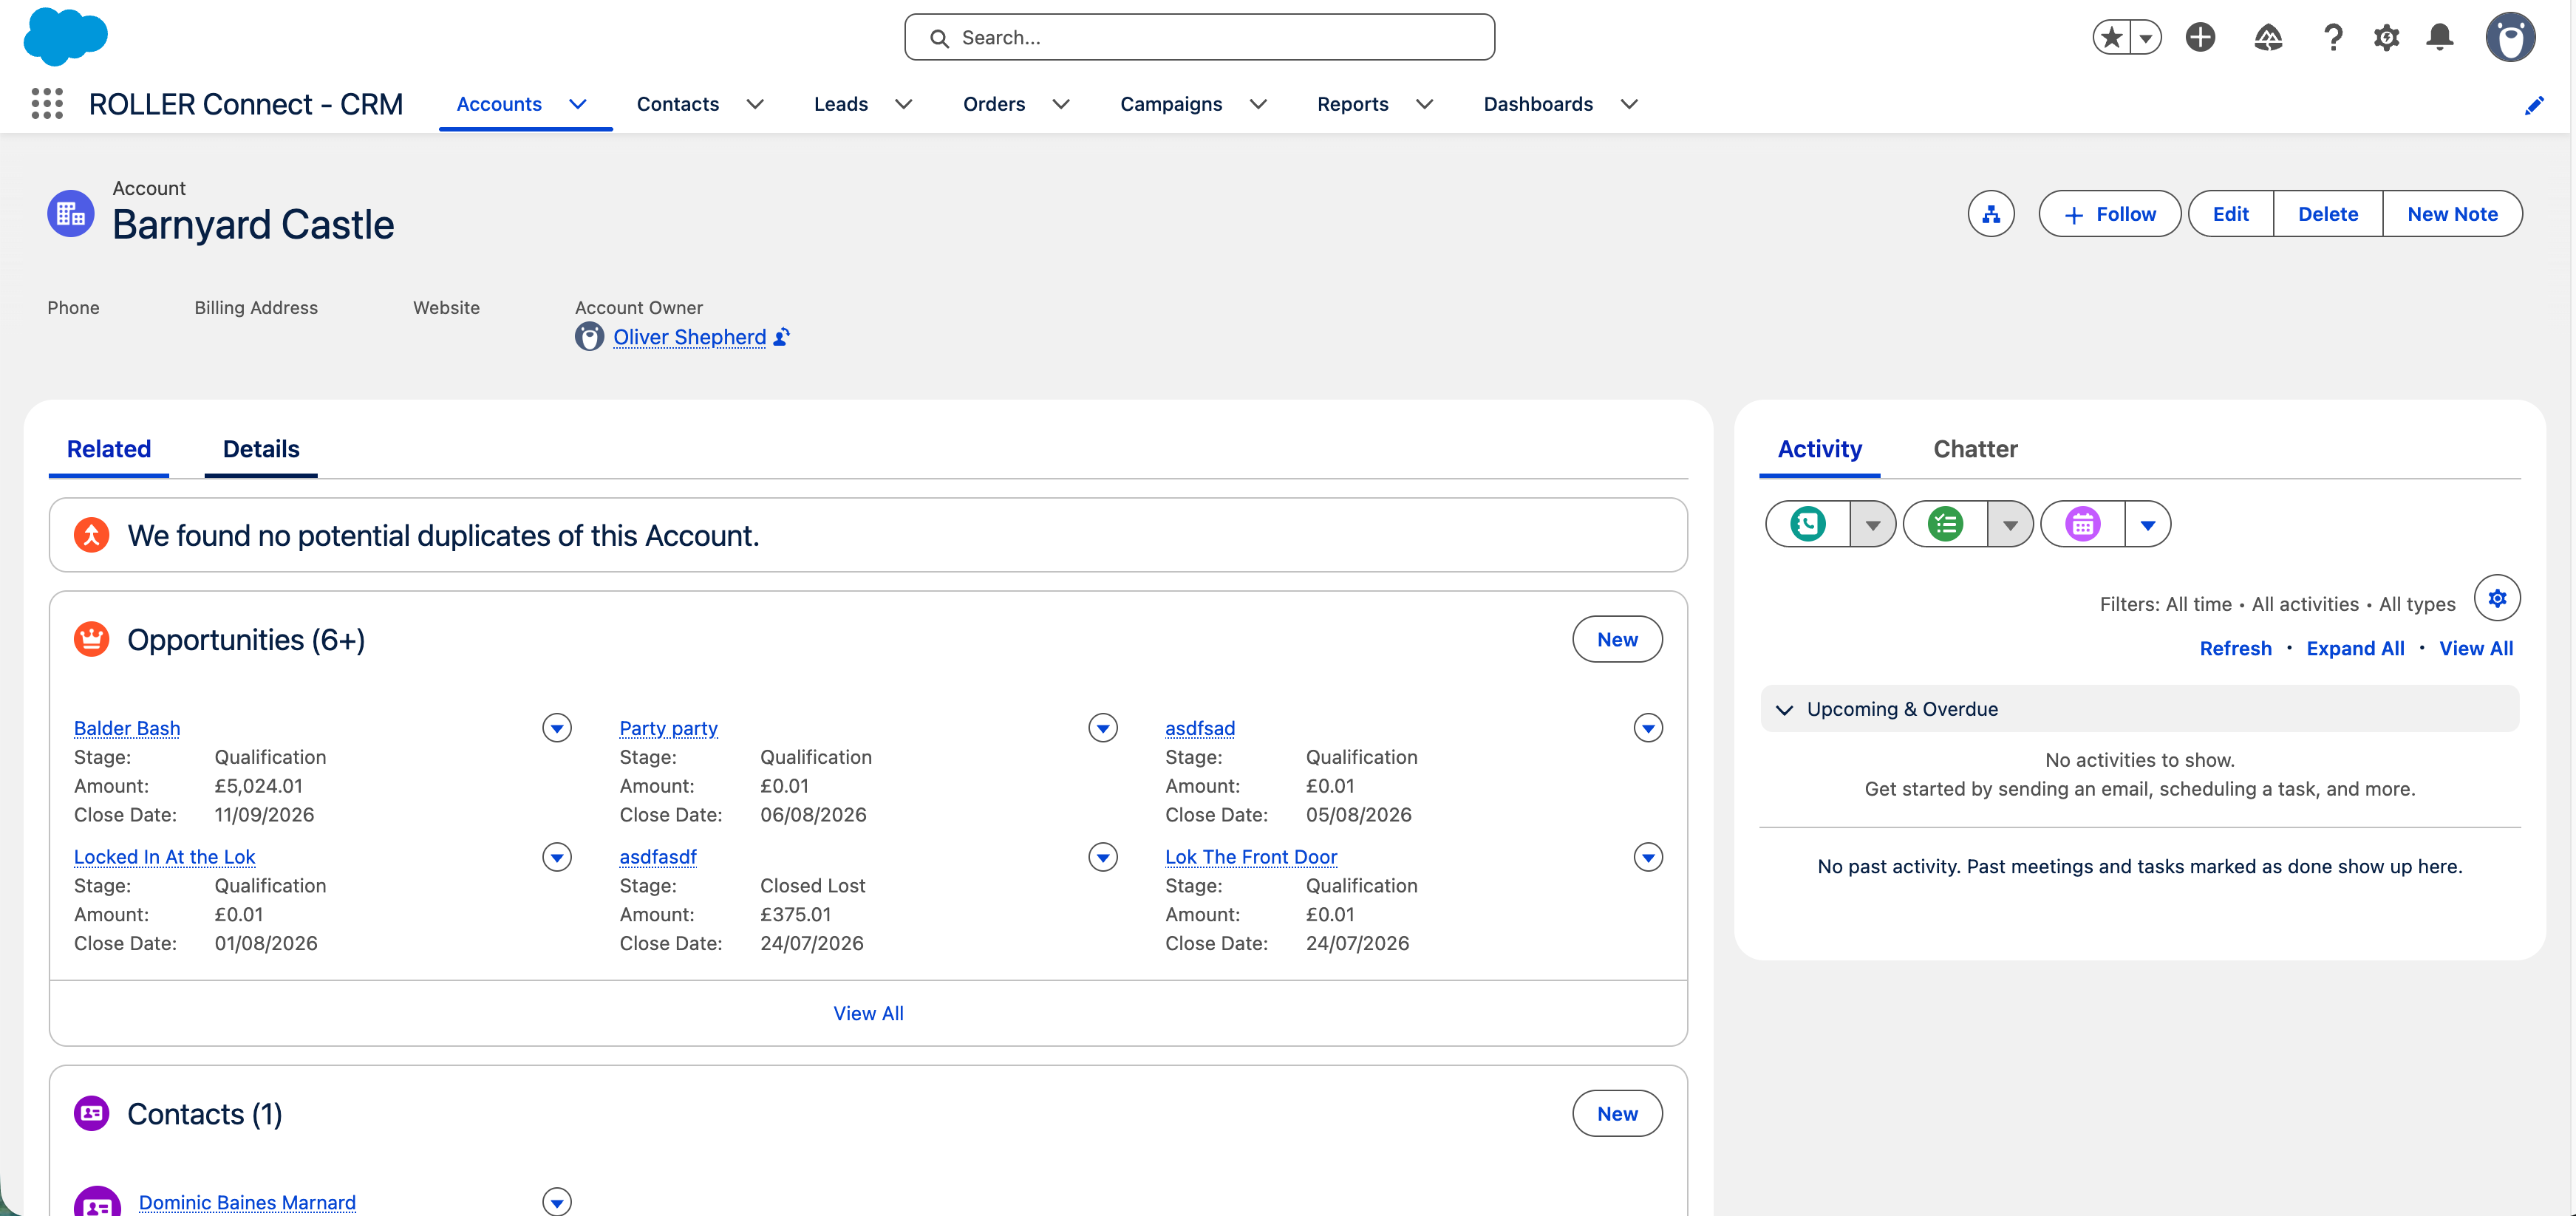
Task: Open actions menu for asdfasdf opportunity
Action: 1103,856
